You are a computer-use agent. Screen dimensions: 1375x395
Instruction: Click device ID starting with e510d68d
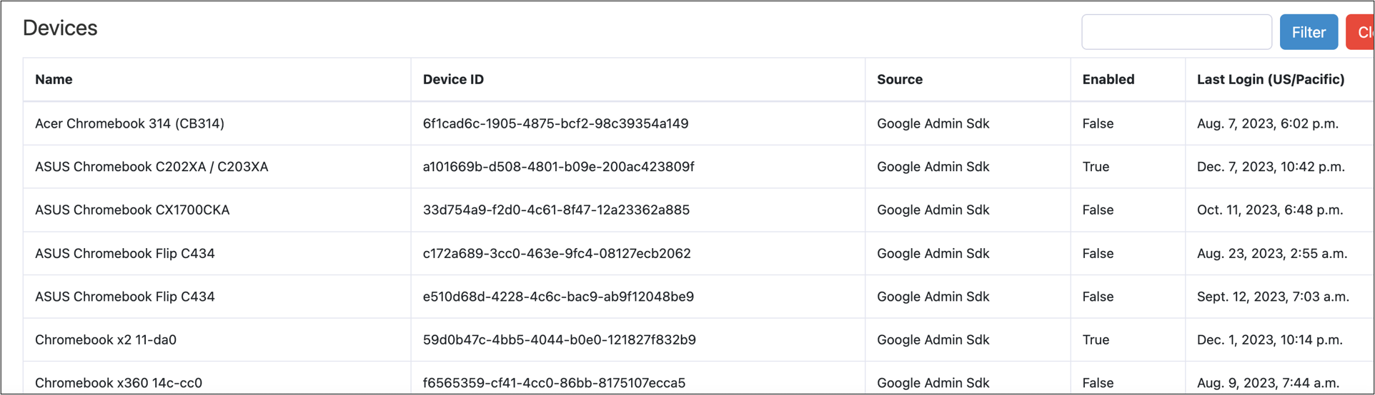[x=558, y=297]
